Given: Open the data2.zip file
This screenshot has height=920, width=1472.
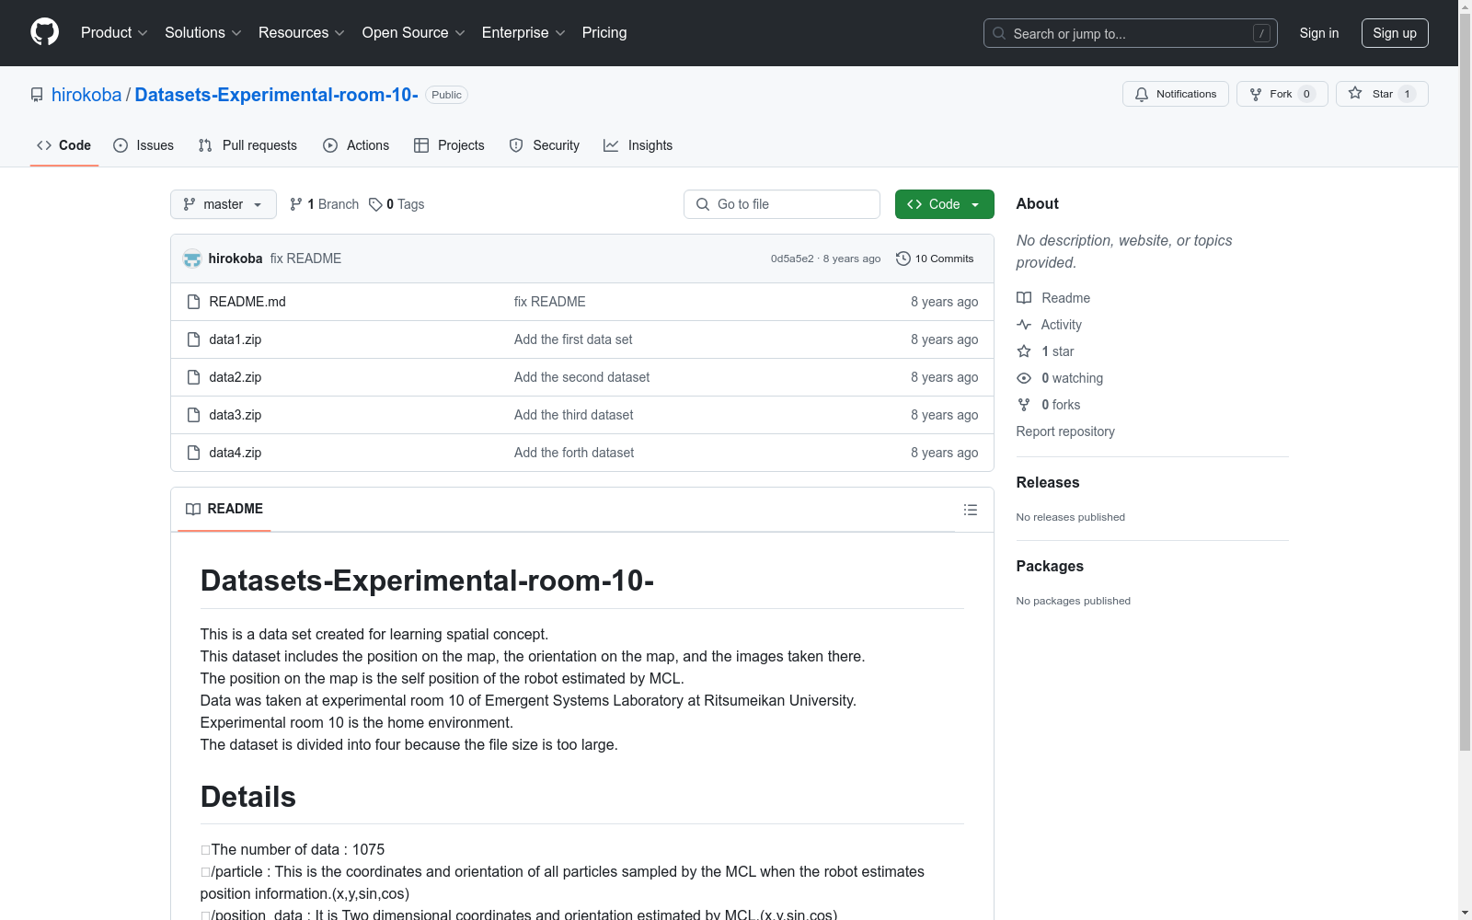Looking at the screenshot, I should (x=236, y=377).
